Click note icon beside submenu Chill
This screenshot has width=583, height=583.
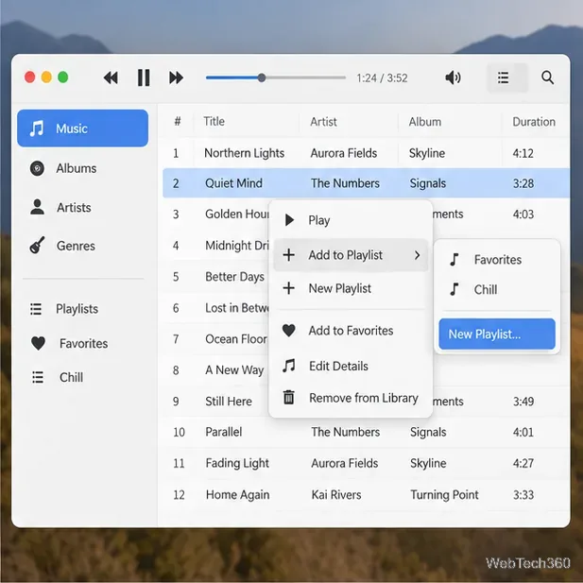pyautogui.click(x=454, y=289)
